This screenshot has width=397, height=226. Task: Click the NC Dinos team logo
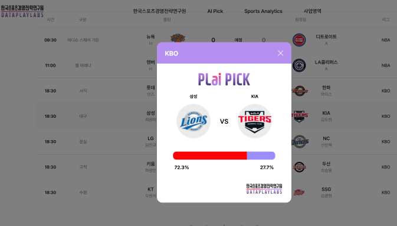pyautogui.click(x=300, y=142)
